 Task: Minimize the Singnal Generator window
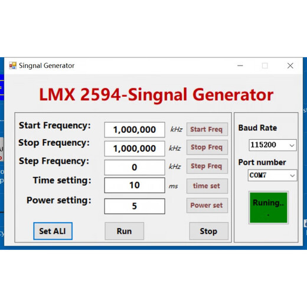click(240, 66)
